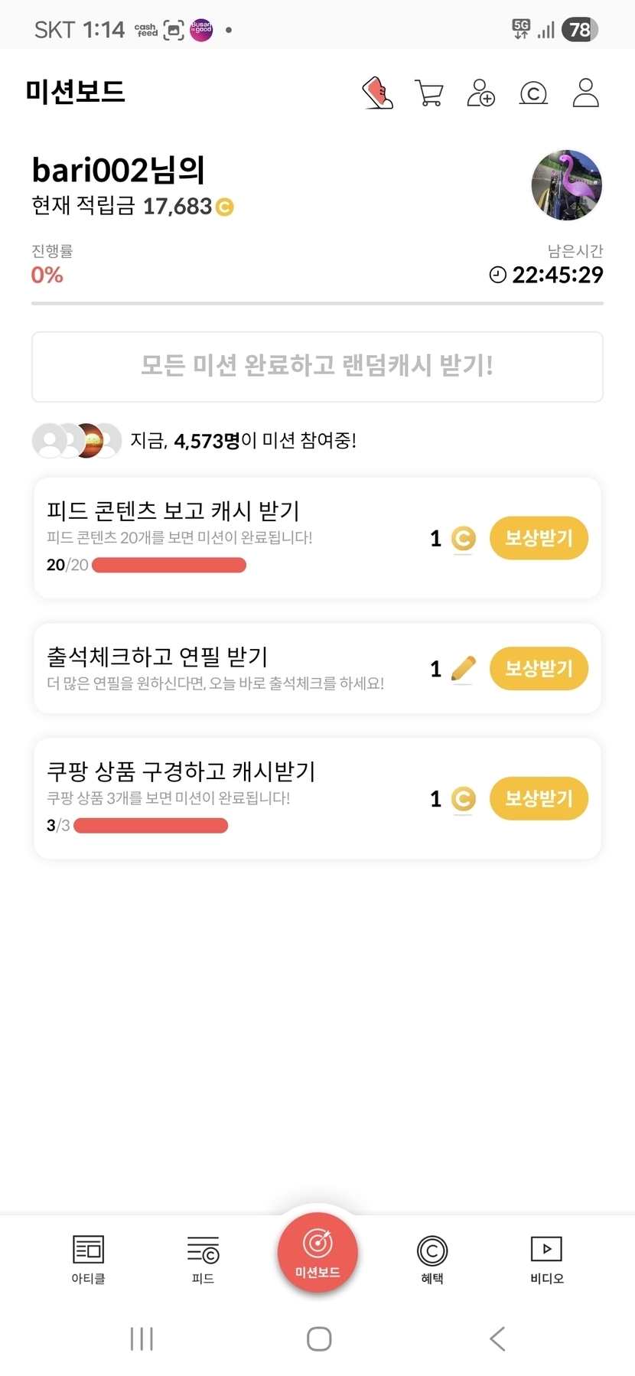Claim reward for feed content mission
This screenshot has width=635, height=1376.
(539, 538)
